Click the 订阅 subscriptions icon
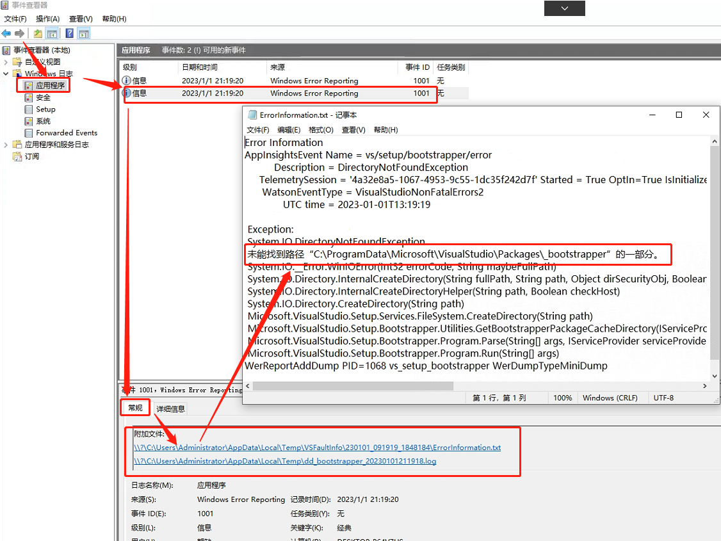Viewport: 721px width, 541px height. [x=17, y=157]
